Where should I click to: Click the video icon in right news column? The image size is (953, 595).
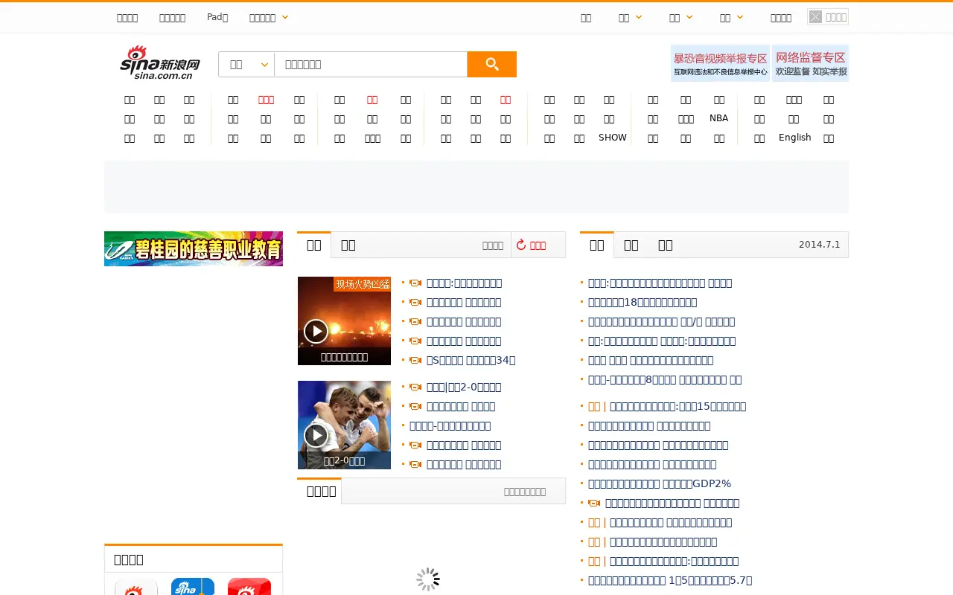[x=594, y=504]
